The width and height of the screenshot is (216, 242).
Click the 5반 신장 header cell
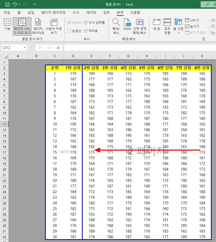(147, 68)
